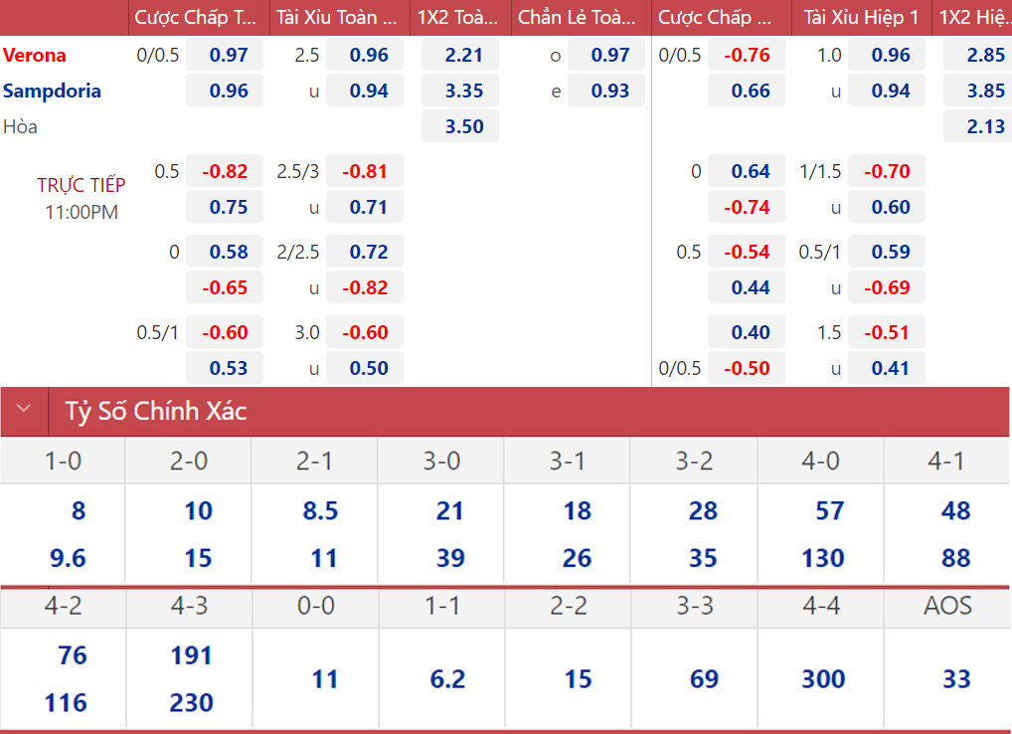Pick correct score 4-4 odds 300

click(x=821, y=679)
